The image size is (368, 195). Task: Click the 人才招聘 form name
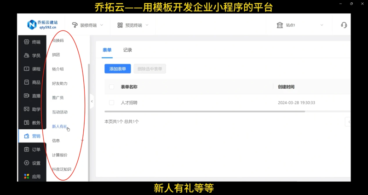click(129, 103)
